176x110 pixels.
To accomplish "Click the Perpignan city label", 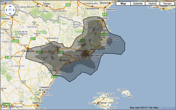I will [x=103, y=18].
